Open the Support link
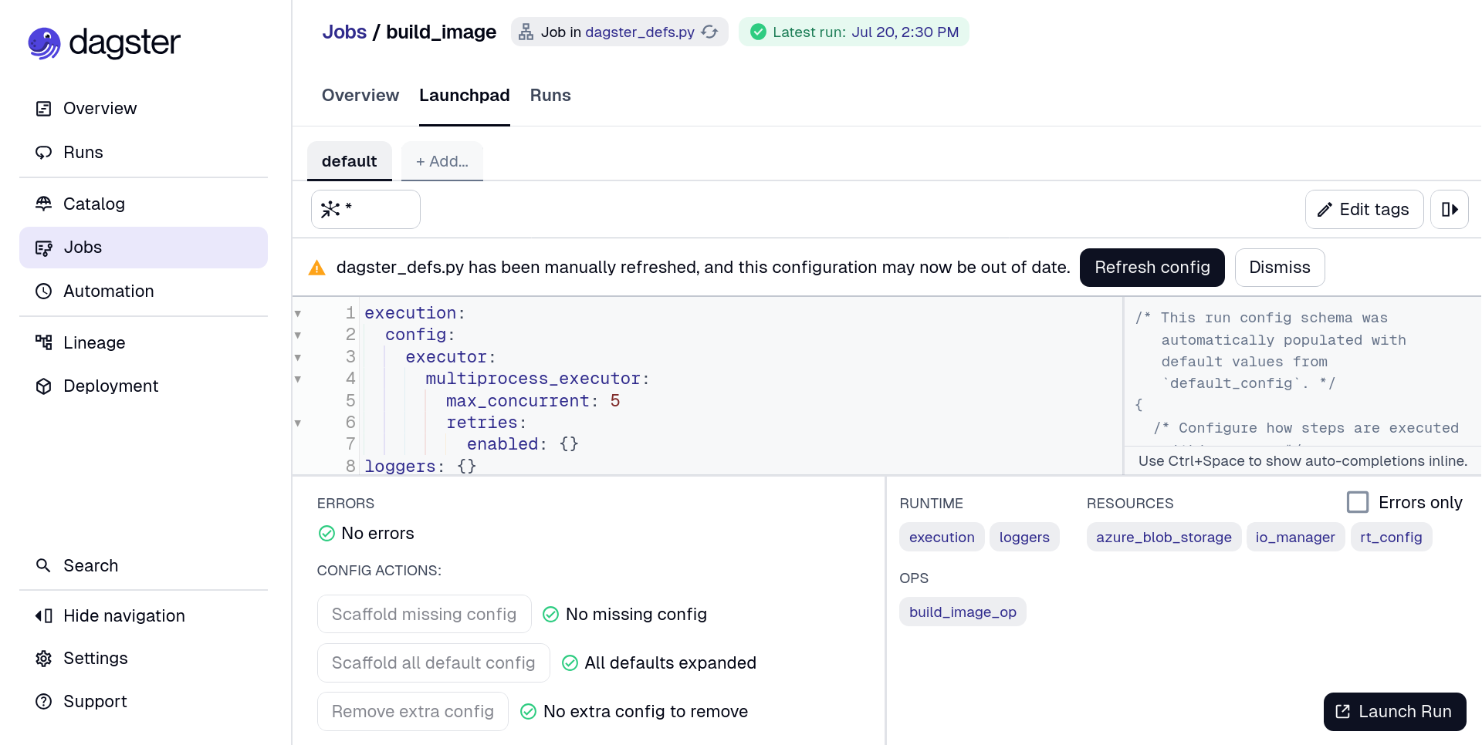The image size is (1482, 745). (144, 702)
